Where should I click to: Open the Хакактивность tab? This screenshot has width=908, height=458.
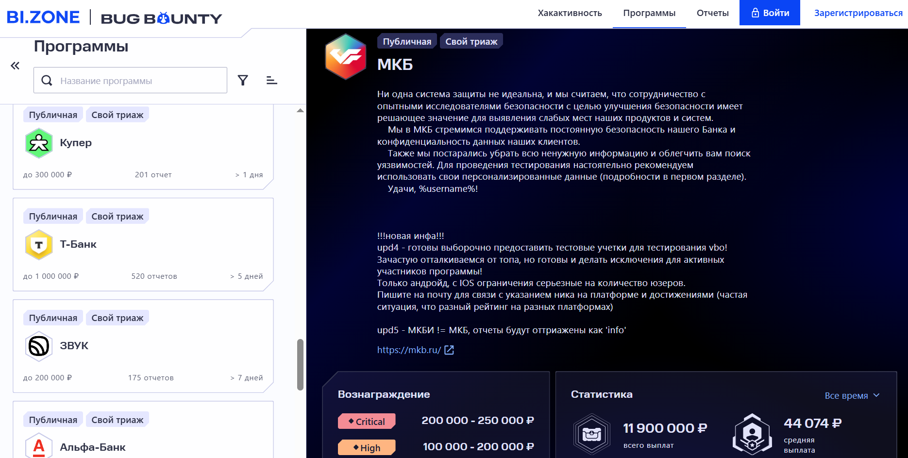pos(570,13)
